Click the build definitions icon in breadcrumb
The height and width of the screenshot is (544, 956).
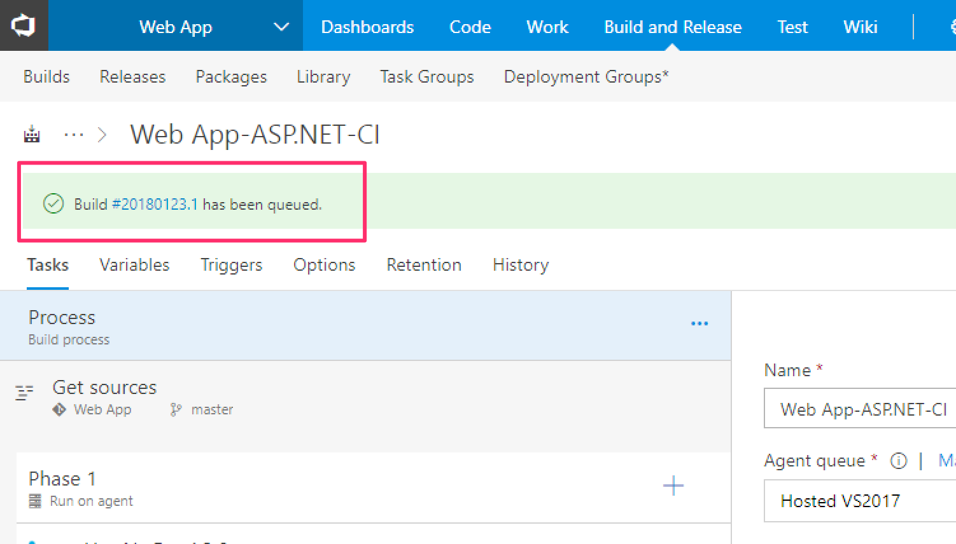point(32,135)
